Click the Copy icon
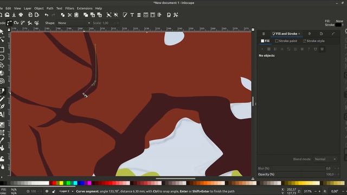The width and height of the screenshot is (347, 195). [63, 15]
